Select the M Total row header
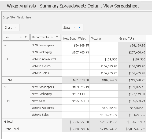This screenshot has width=152, height=139. (x=32, y=122)
